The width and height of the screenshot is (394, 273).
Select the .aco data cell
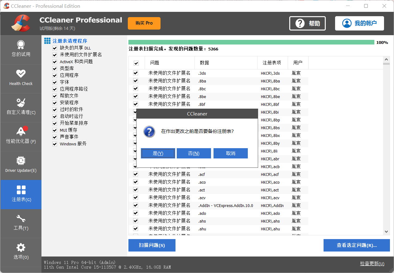pos(202,182)
